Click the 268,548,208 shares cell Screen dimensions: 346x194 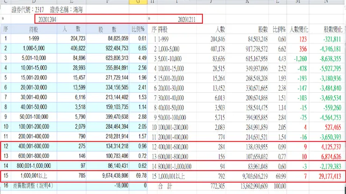coord(257,78)
